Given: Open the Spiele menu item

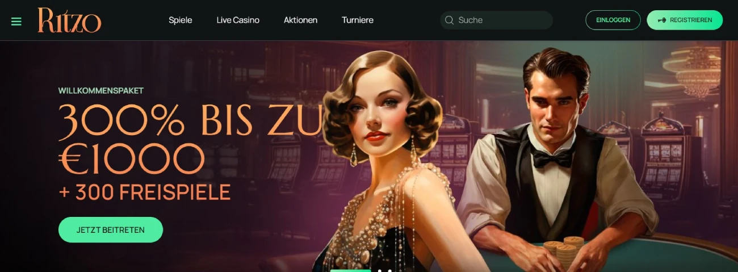Looking at the screenshot, I should click(x=181, y=20).
